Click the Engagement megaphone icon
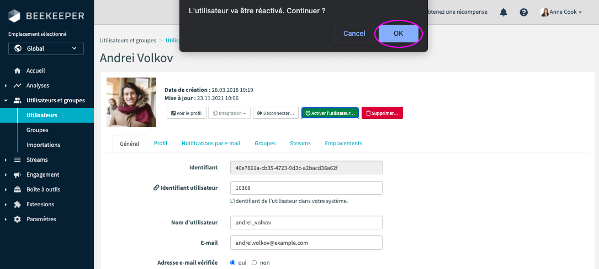This screenshot has width=599, height=269. click(x=17, y=175)
